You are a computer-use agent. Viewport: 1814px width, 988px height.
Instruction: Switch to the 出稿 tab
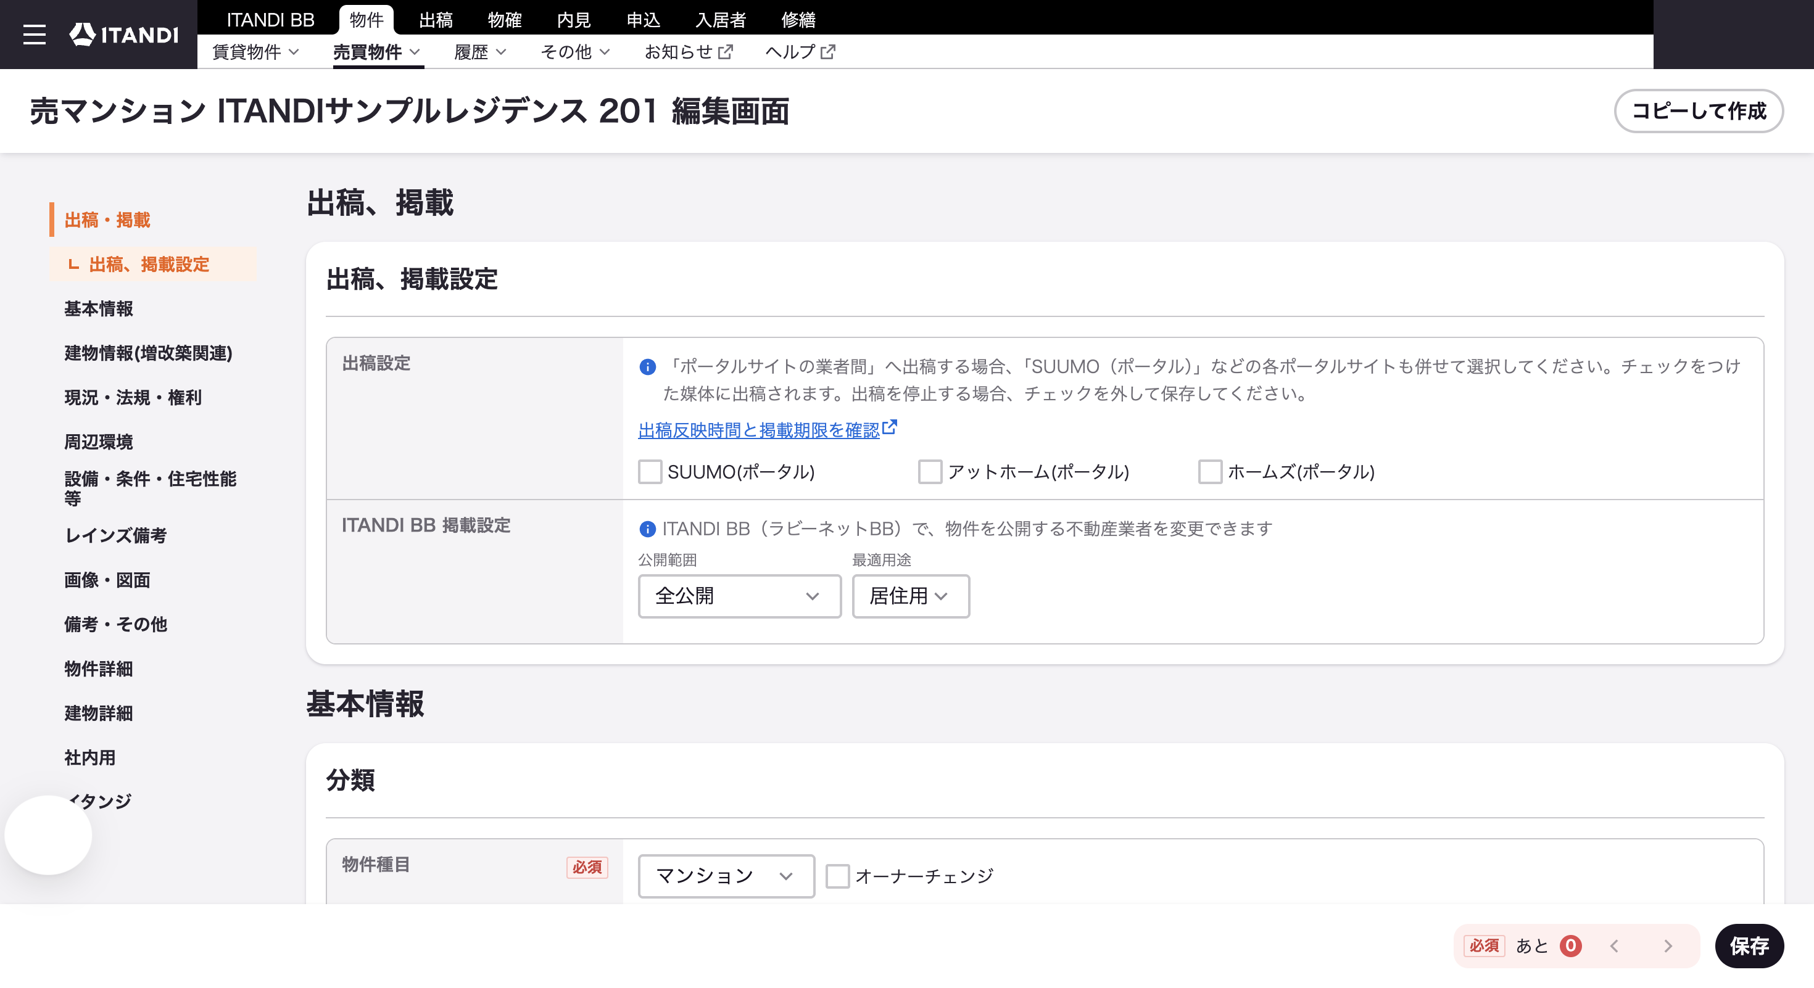click(x=436, y=20)
